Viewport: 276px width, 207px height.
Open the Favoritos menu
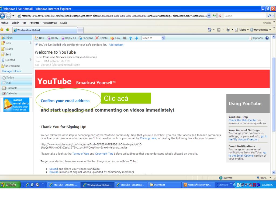(x=34, y=23)
